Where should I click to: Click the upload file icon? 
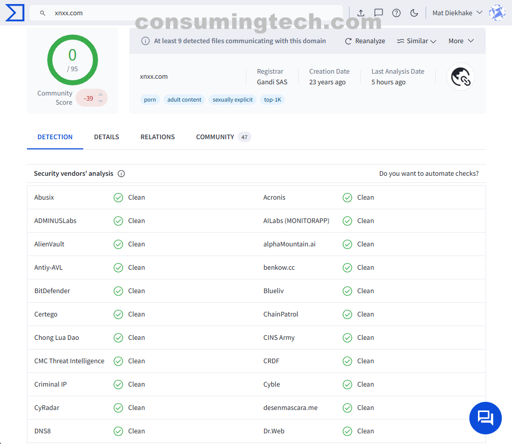pyautogui.click(x=361, y=13)
